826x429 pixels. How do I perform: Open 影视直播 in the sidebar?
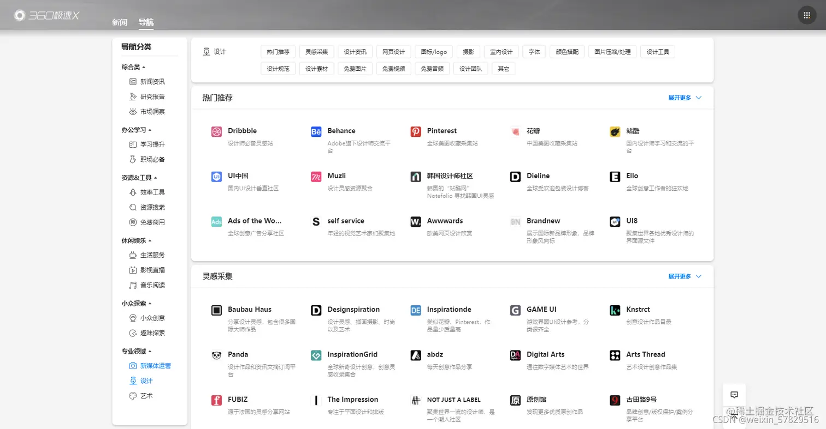(x=147, y=270)
